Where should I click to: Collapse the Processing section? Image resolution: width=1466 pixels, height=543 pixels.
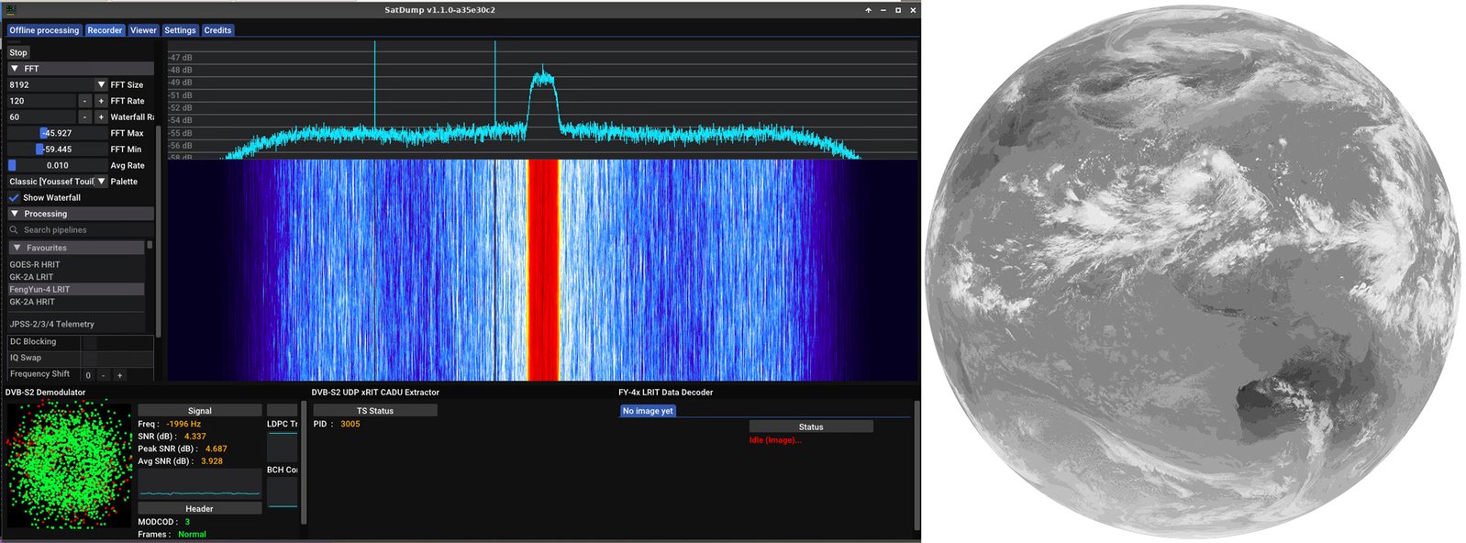tap(15, 214)
